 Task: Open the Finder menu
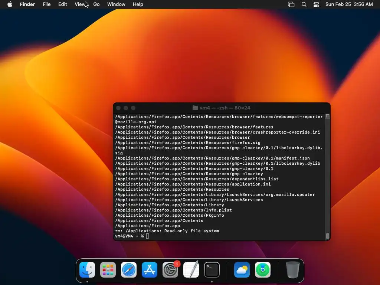tap(27, 4)
